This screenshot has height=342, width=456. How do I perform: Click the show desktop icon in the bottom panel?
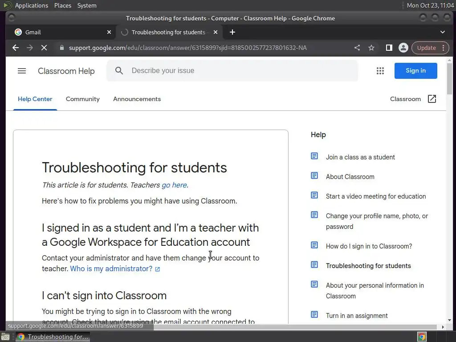point(5,337)
